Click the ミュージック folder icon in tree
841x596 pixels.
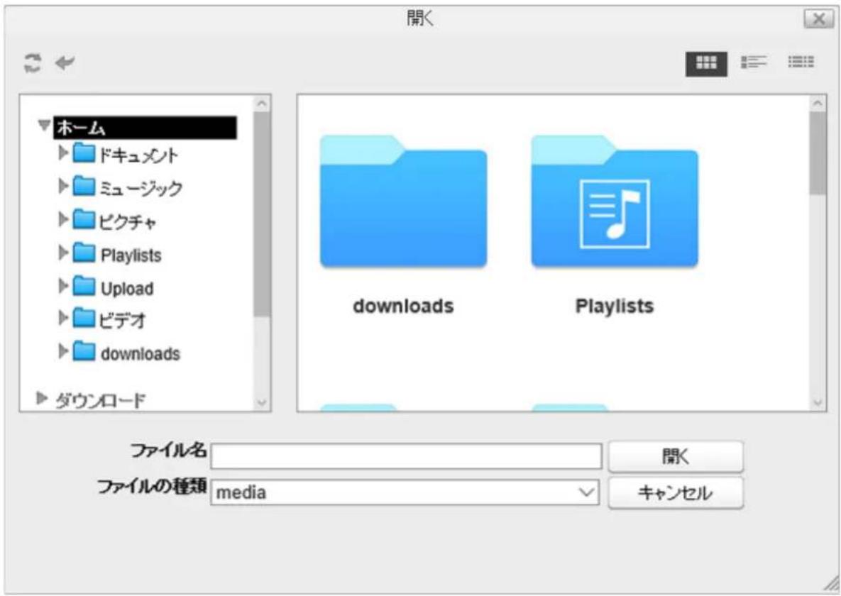[x=84, y=187]
